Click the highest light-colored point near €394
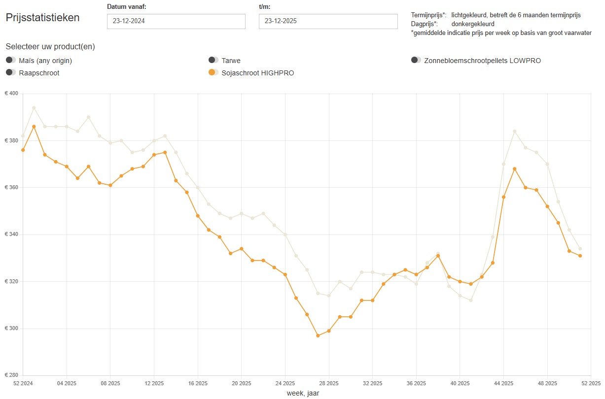This screenshot has height=399, width=605. (34, 108)
